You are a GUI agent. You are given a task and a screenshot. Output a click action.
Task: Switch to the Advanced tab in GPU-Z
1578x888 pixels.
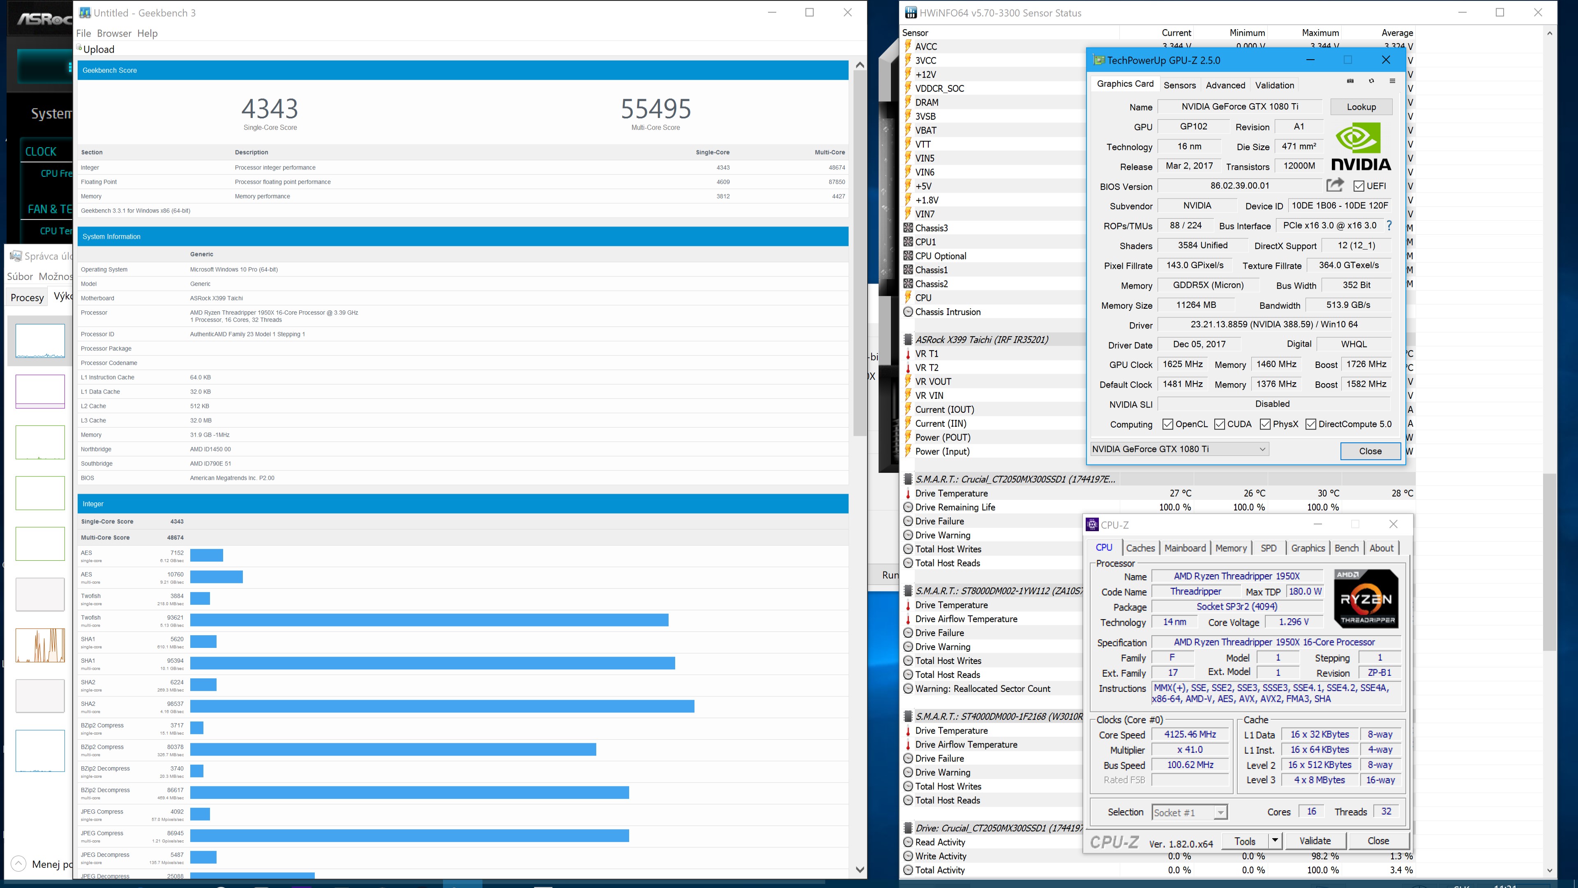tap(1225, 85)
